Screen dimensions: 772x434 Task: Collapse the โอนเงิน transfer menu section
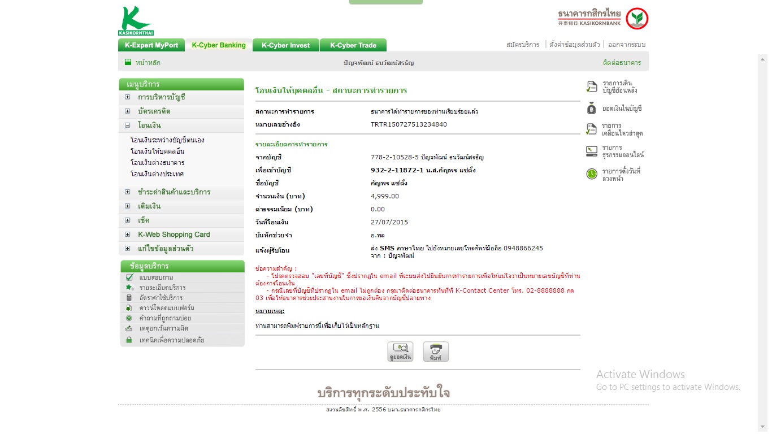pyautogui.click(x=128, y=125)
